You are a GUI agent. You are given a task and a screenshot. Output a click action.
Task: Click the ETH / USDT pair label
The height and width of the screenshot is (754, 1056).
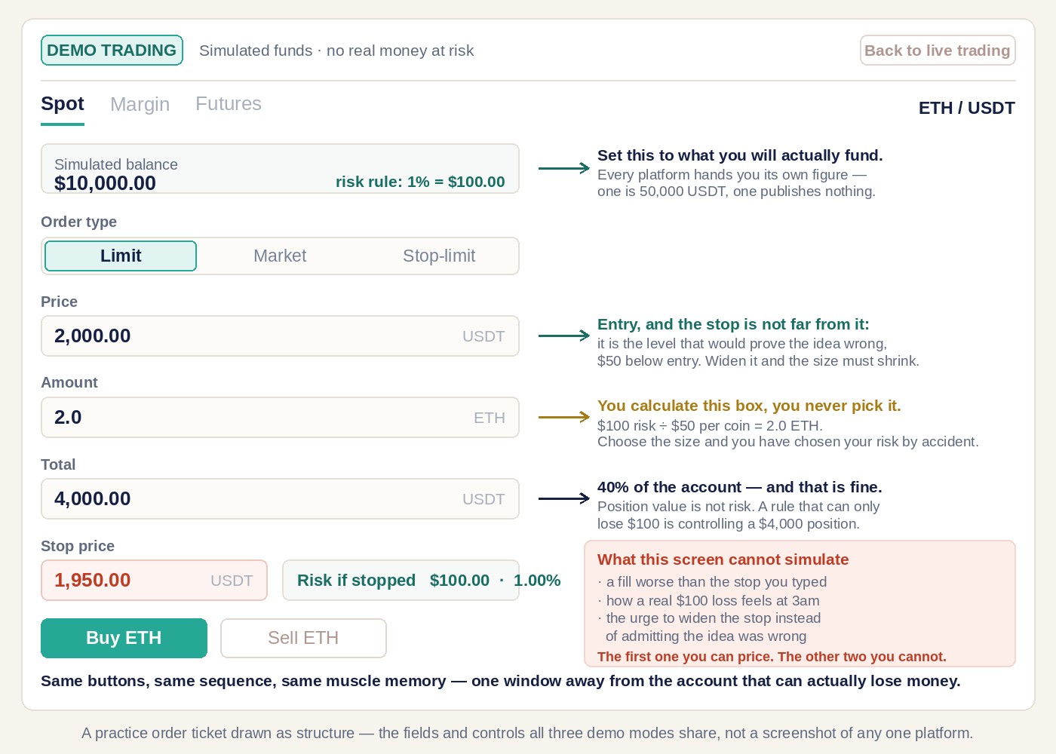(966, 108)
